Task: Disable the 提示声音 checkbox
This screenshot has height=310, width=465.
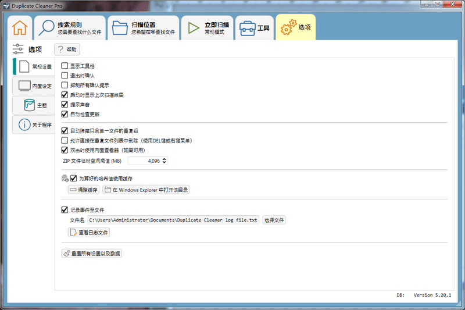Action: tap(65, 105)
